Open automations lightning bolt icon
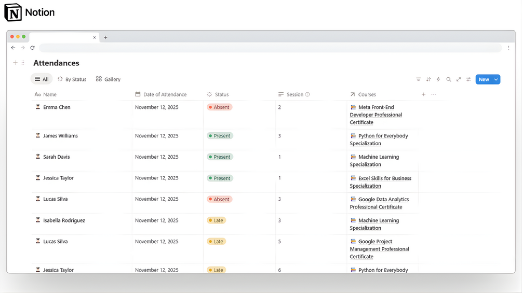 tap(438, 79)
